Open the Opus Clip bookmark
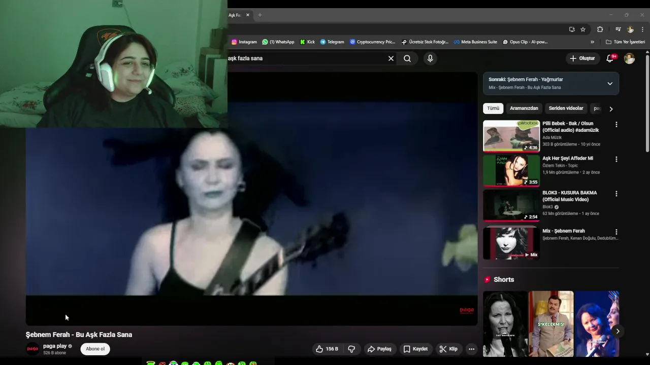The image size is (650, 365). click(x=525, y=42)
